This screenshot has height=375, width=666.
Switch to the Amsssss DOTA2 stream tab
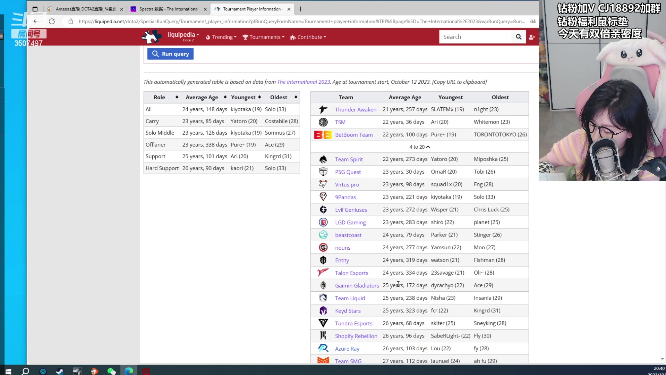click(86, 9)
